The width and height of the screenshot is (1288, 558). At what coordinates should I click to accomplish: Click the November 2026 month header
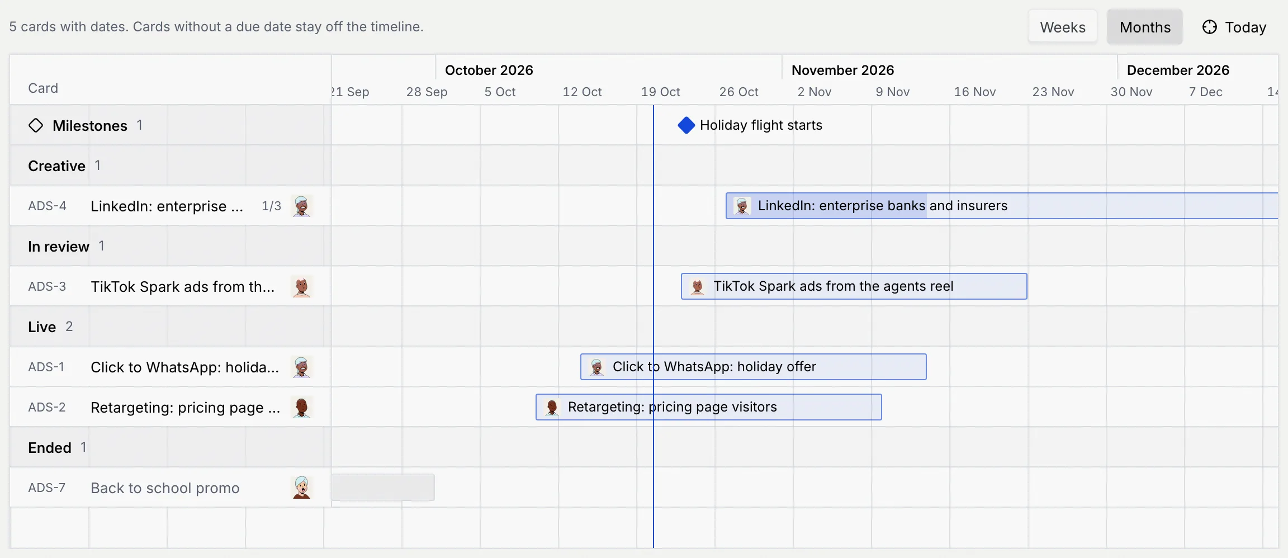pos(842,70)
